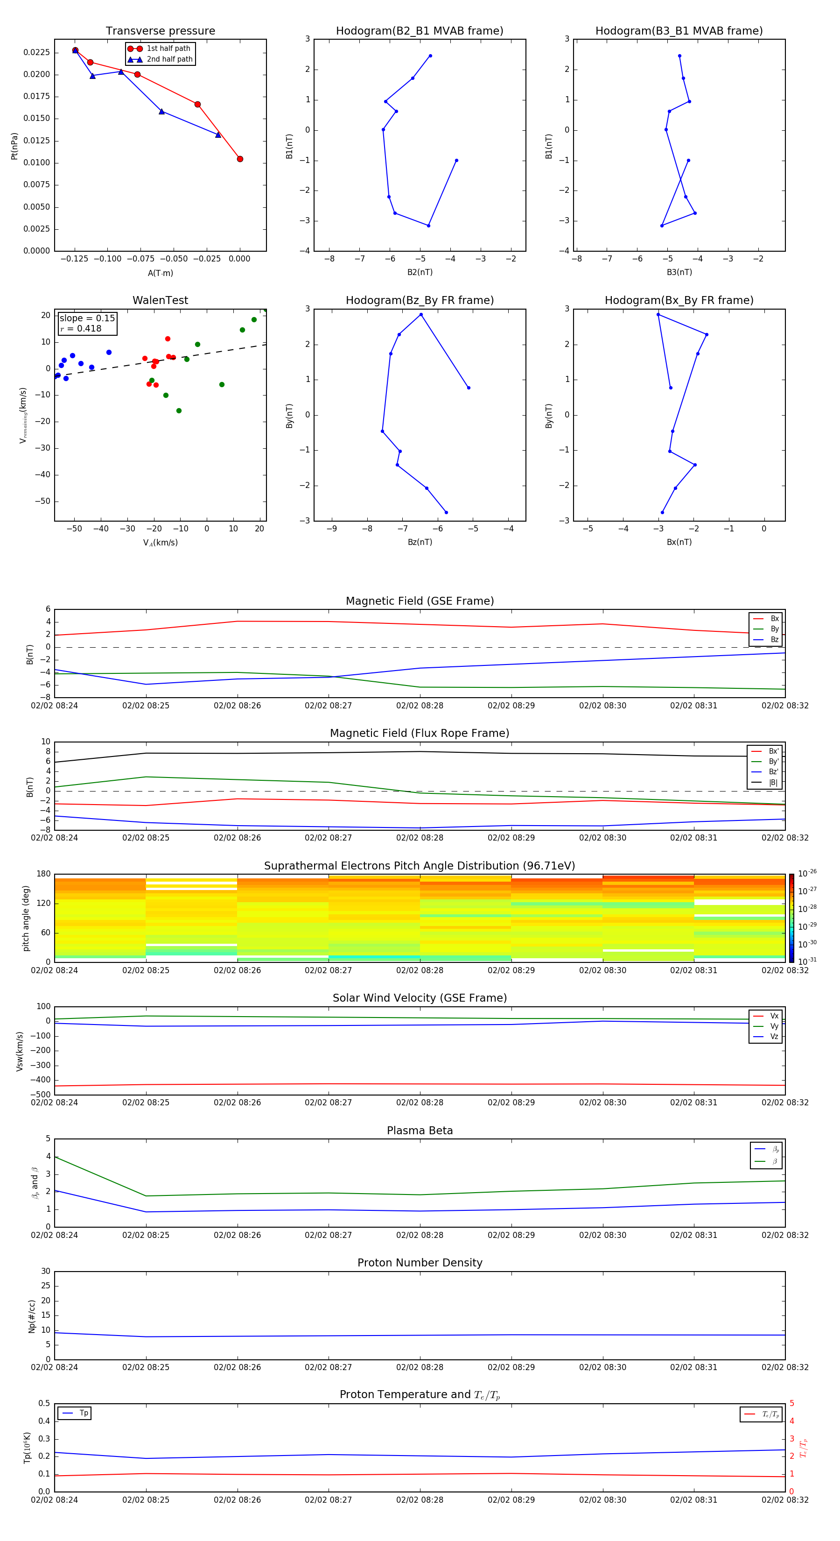Select the Bz legend entry in GSE magnetic field panel
Viewport: 840px width, 1541px height.
click(766, 639)
